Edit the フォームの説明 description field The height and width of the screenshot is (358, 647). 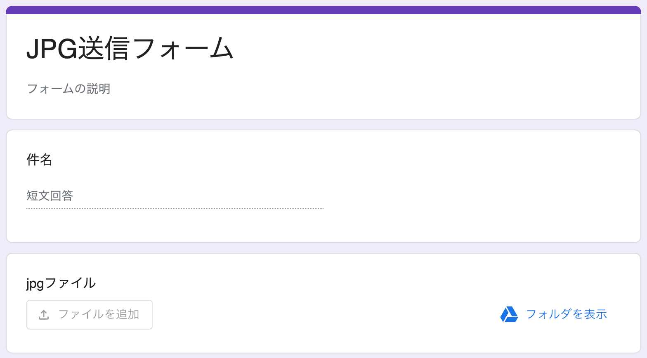[x=68, y=89]
